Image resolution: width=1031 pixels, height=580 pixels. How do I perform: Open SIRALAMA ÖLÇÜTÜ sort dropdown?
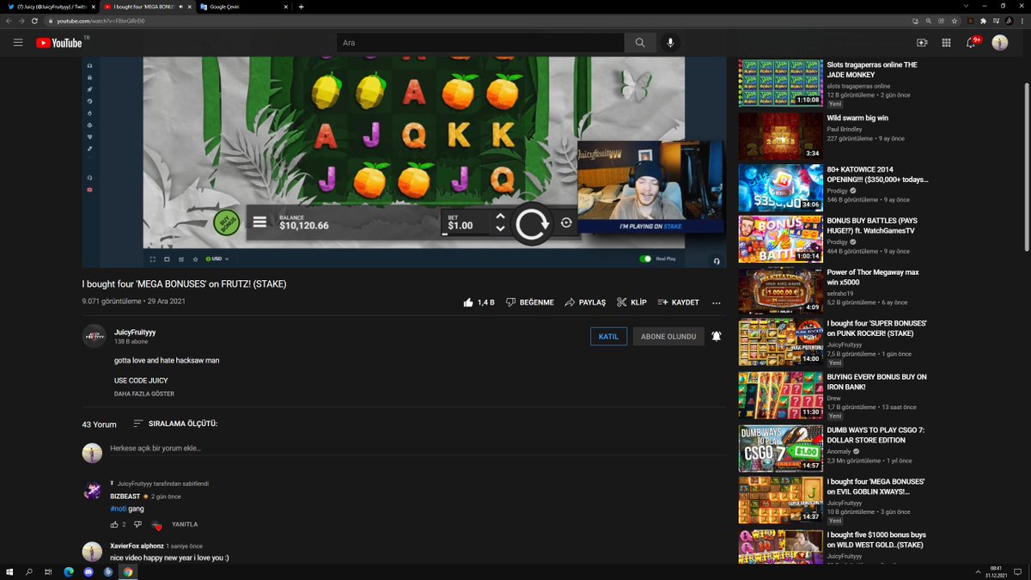(x=175, y=424)
